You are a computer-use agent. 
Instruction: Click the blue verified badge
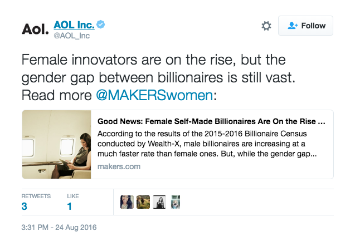click(101, 24)
